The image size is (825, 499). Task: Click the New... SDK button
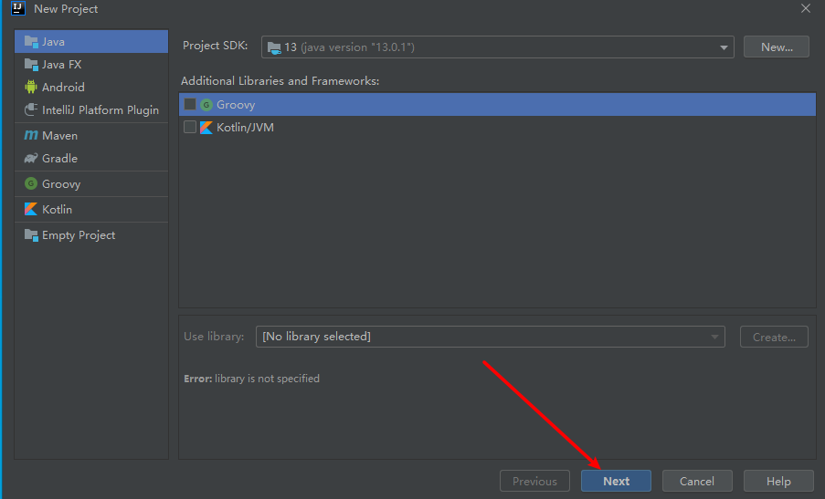[x=776, y=47]
